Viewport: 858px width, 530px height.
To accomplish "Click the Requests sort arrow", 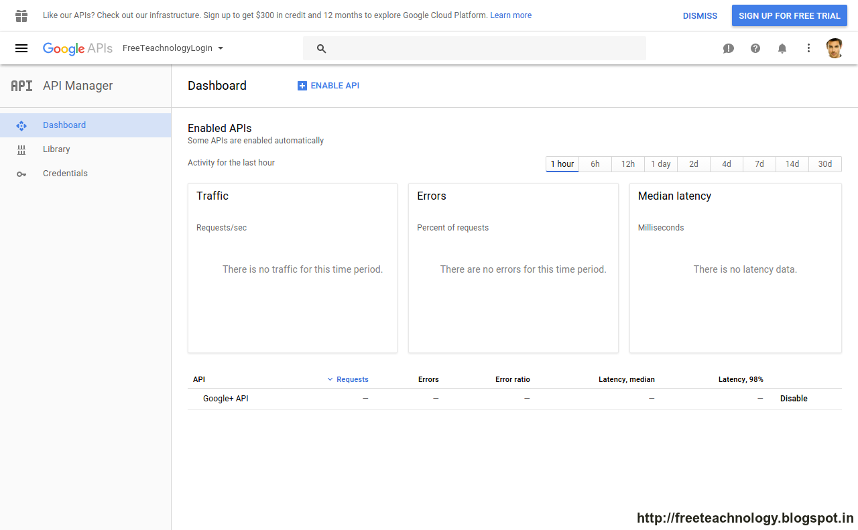I will (330, 379).
